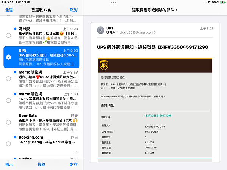The image size is (227, 170).
Task: Click the unread dot on momo購物網 8:53
Action: [15, 72]
